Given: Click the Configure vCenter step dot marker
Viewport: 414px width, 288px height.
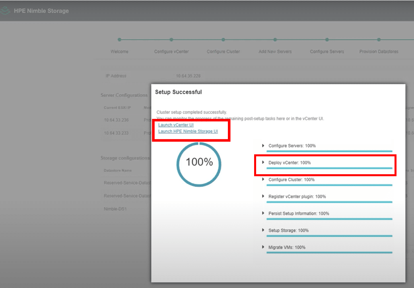Looking at the screenshot, I should (171, 40).
